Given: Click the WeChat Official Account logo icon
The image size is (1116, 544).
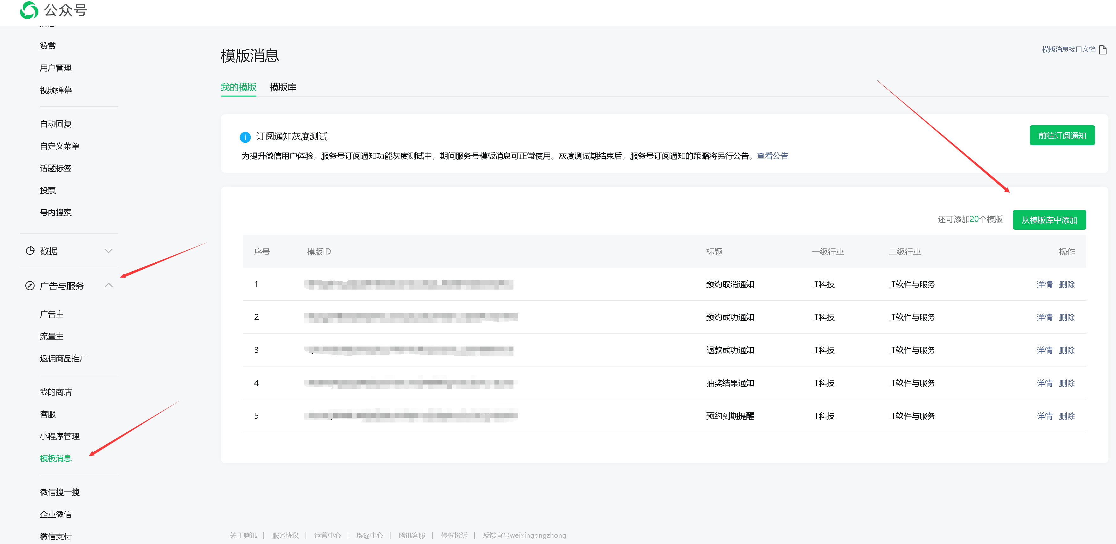Looking at the screenshot, I should point(29,10).
